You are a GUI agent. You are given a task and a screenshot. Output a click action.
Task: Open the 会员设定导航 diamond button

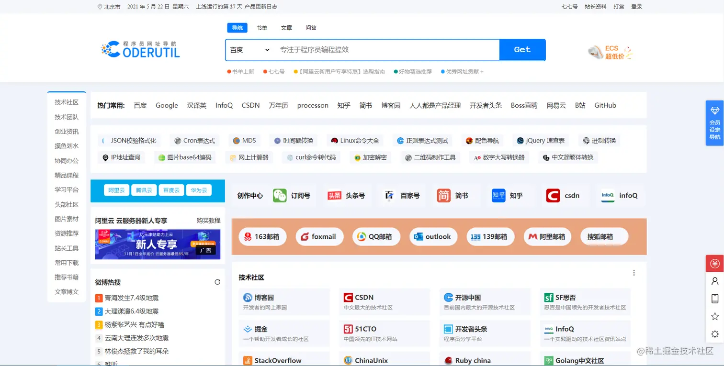(715, 123)
